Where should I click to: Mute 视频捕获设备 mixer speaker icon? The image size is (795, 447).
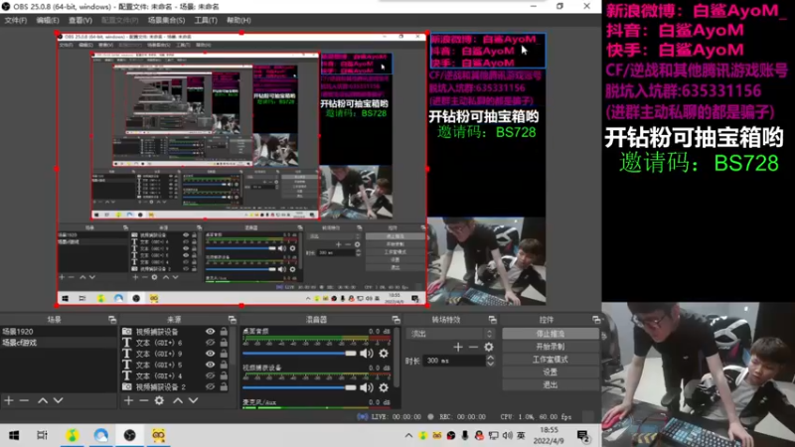[366, 387]
